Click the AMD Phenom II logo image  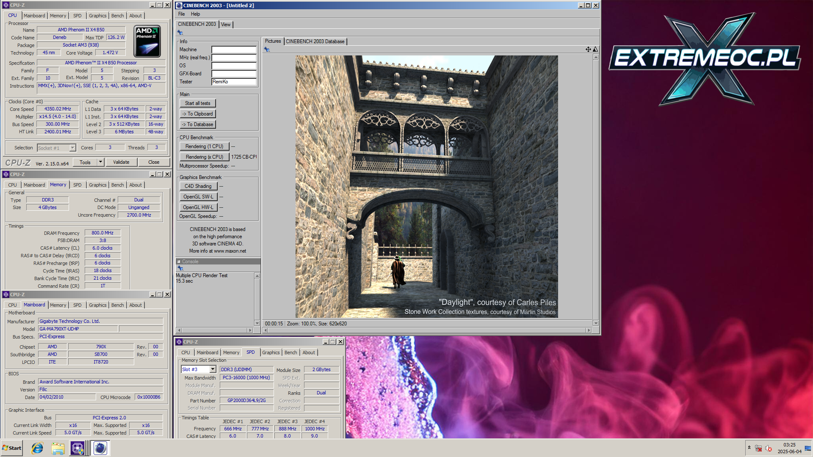coord(147,41)
